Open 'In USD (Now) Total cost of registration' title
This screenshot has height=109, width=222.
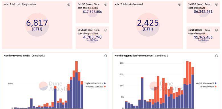tap(89, 6)
